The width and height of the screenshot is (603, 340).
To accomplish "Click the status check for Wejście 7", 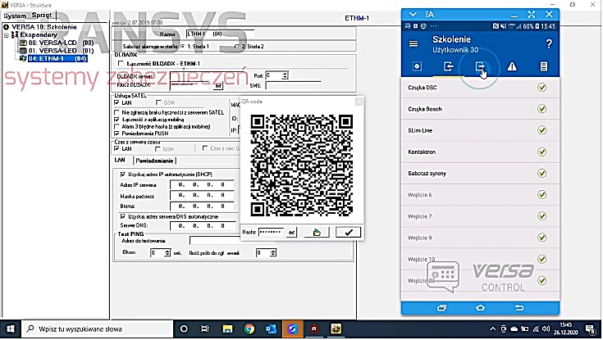I will point(541,216).
